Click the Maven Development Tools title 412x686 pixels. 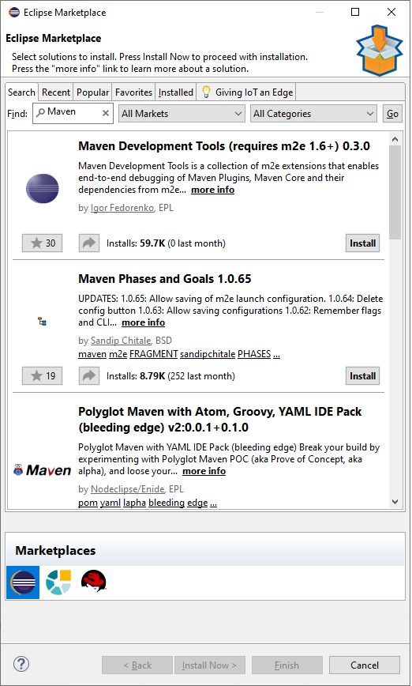(x=224, y=146)
